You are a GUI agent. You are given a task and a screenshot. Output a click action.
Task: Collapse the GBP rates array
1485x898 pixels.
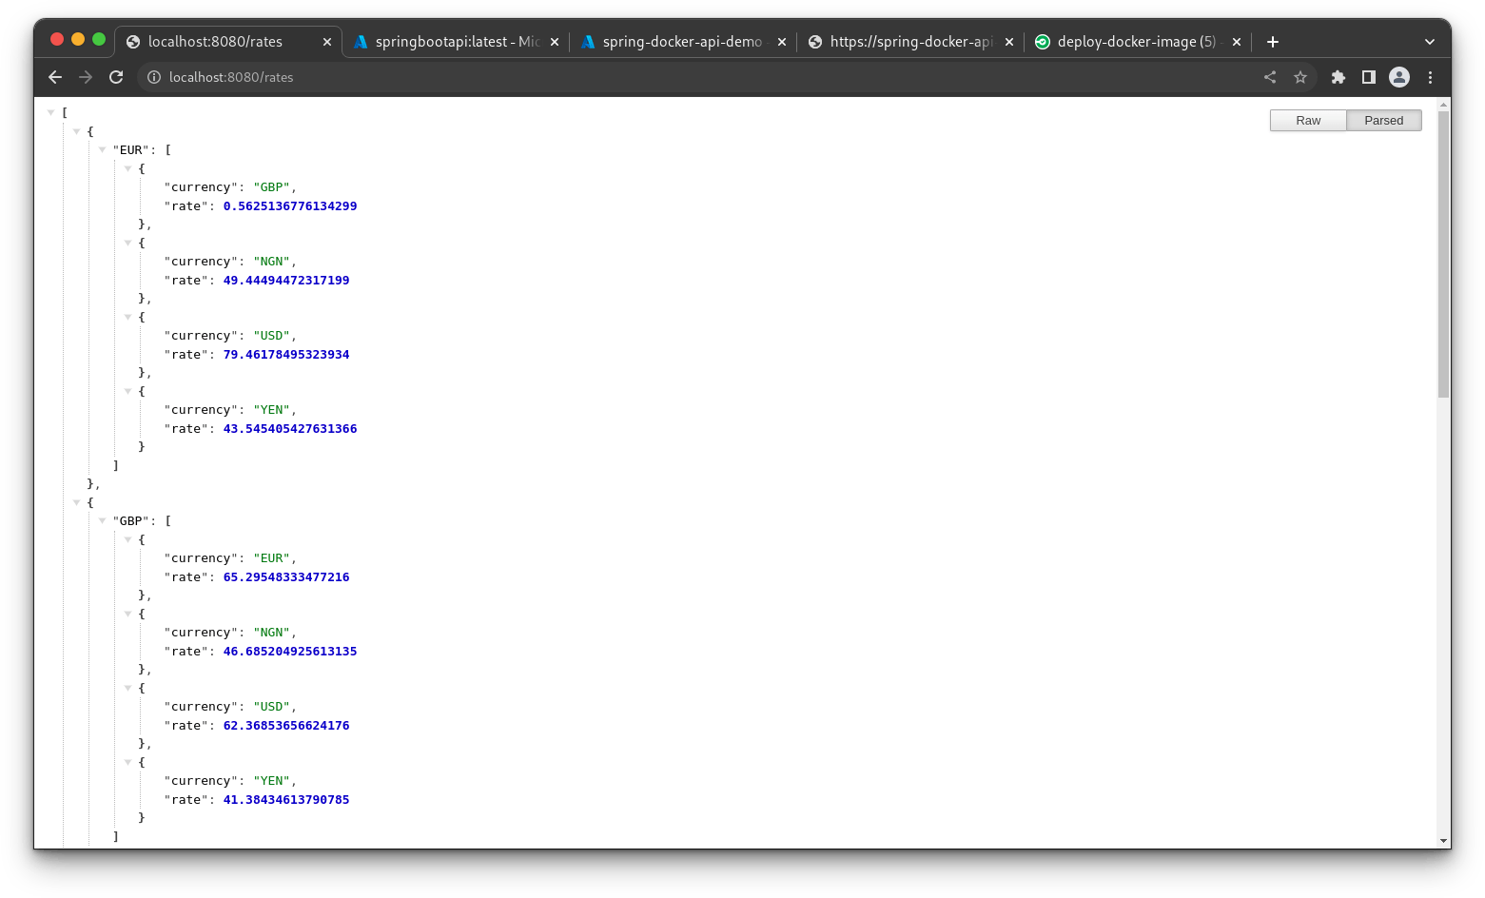tap(102, 520)
